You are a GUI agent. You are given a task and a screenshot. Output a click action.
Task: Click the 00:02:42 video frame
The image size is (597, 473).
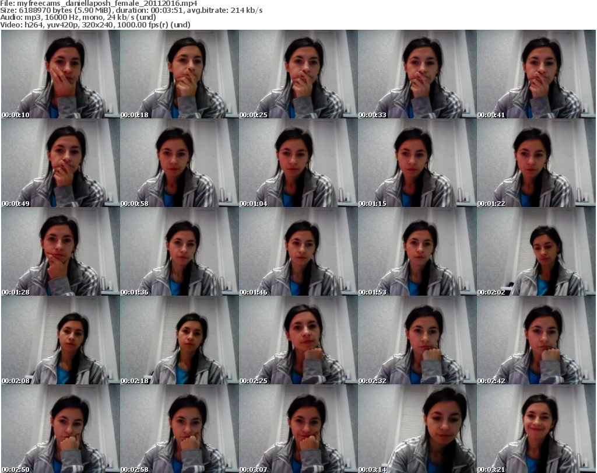(x=536, y=340)
